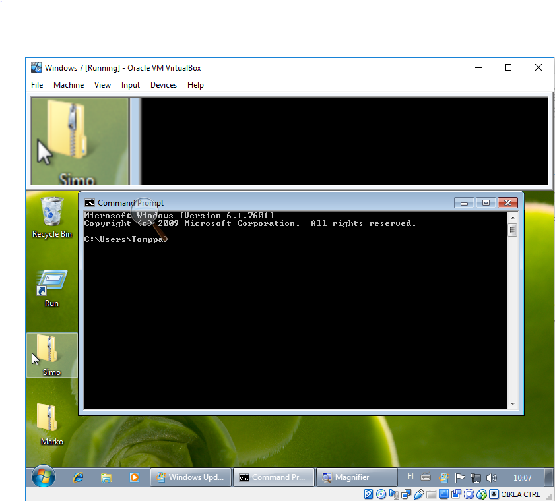The height and width of the screenshot is (501, 555).
Task: Click the Recycle Bin desktop icon
Action: pos(52,217)
